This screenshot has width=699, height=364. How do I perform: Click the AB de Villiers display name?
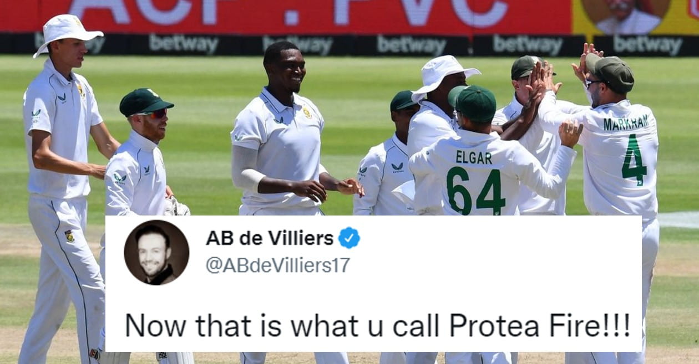coord(270,238)
